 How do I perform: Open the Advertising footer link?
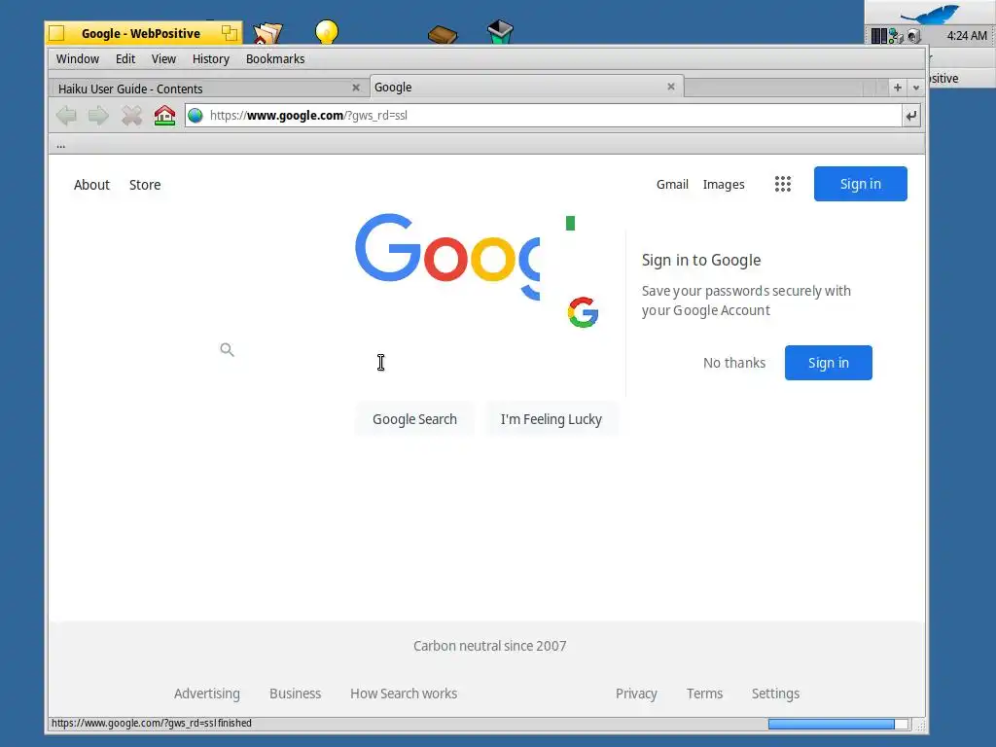tap(207, 694)
